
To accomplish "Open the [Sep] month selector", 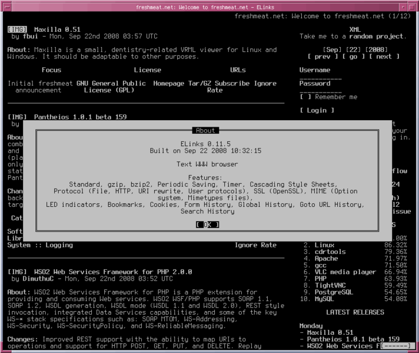I will [x=332, y=50].
